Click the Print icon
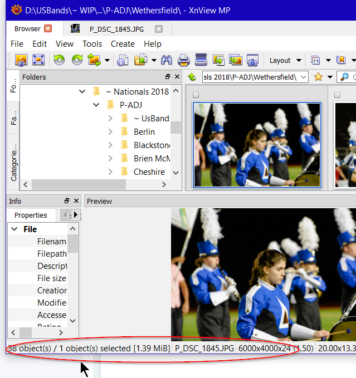 coord(184,60)
